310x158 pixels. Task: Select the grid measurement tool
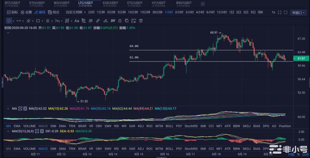(x=67, y=21)
